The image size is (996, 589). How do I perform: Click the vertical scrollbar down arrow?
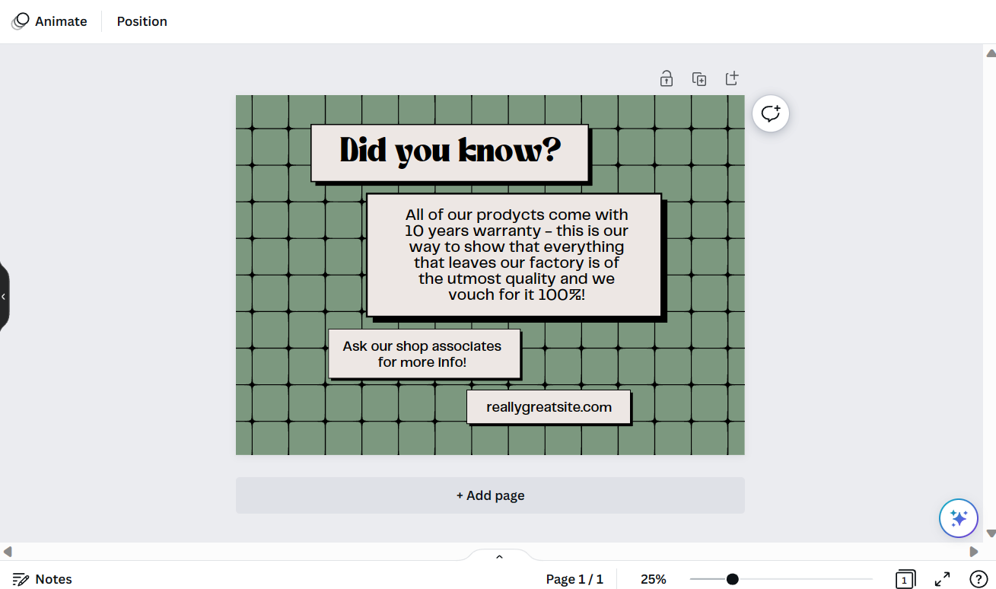click(990, 533)
